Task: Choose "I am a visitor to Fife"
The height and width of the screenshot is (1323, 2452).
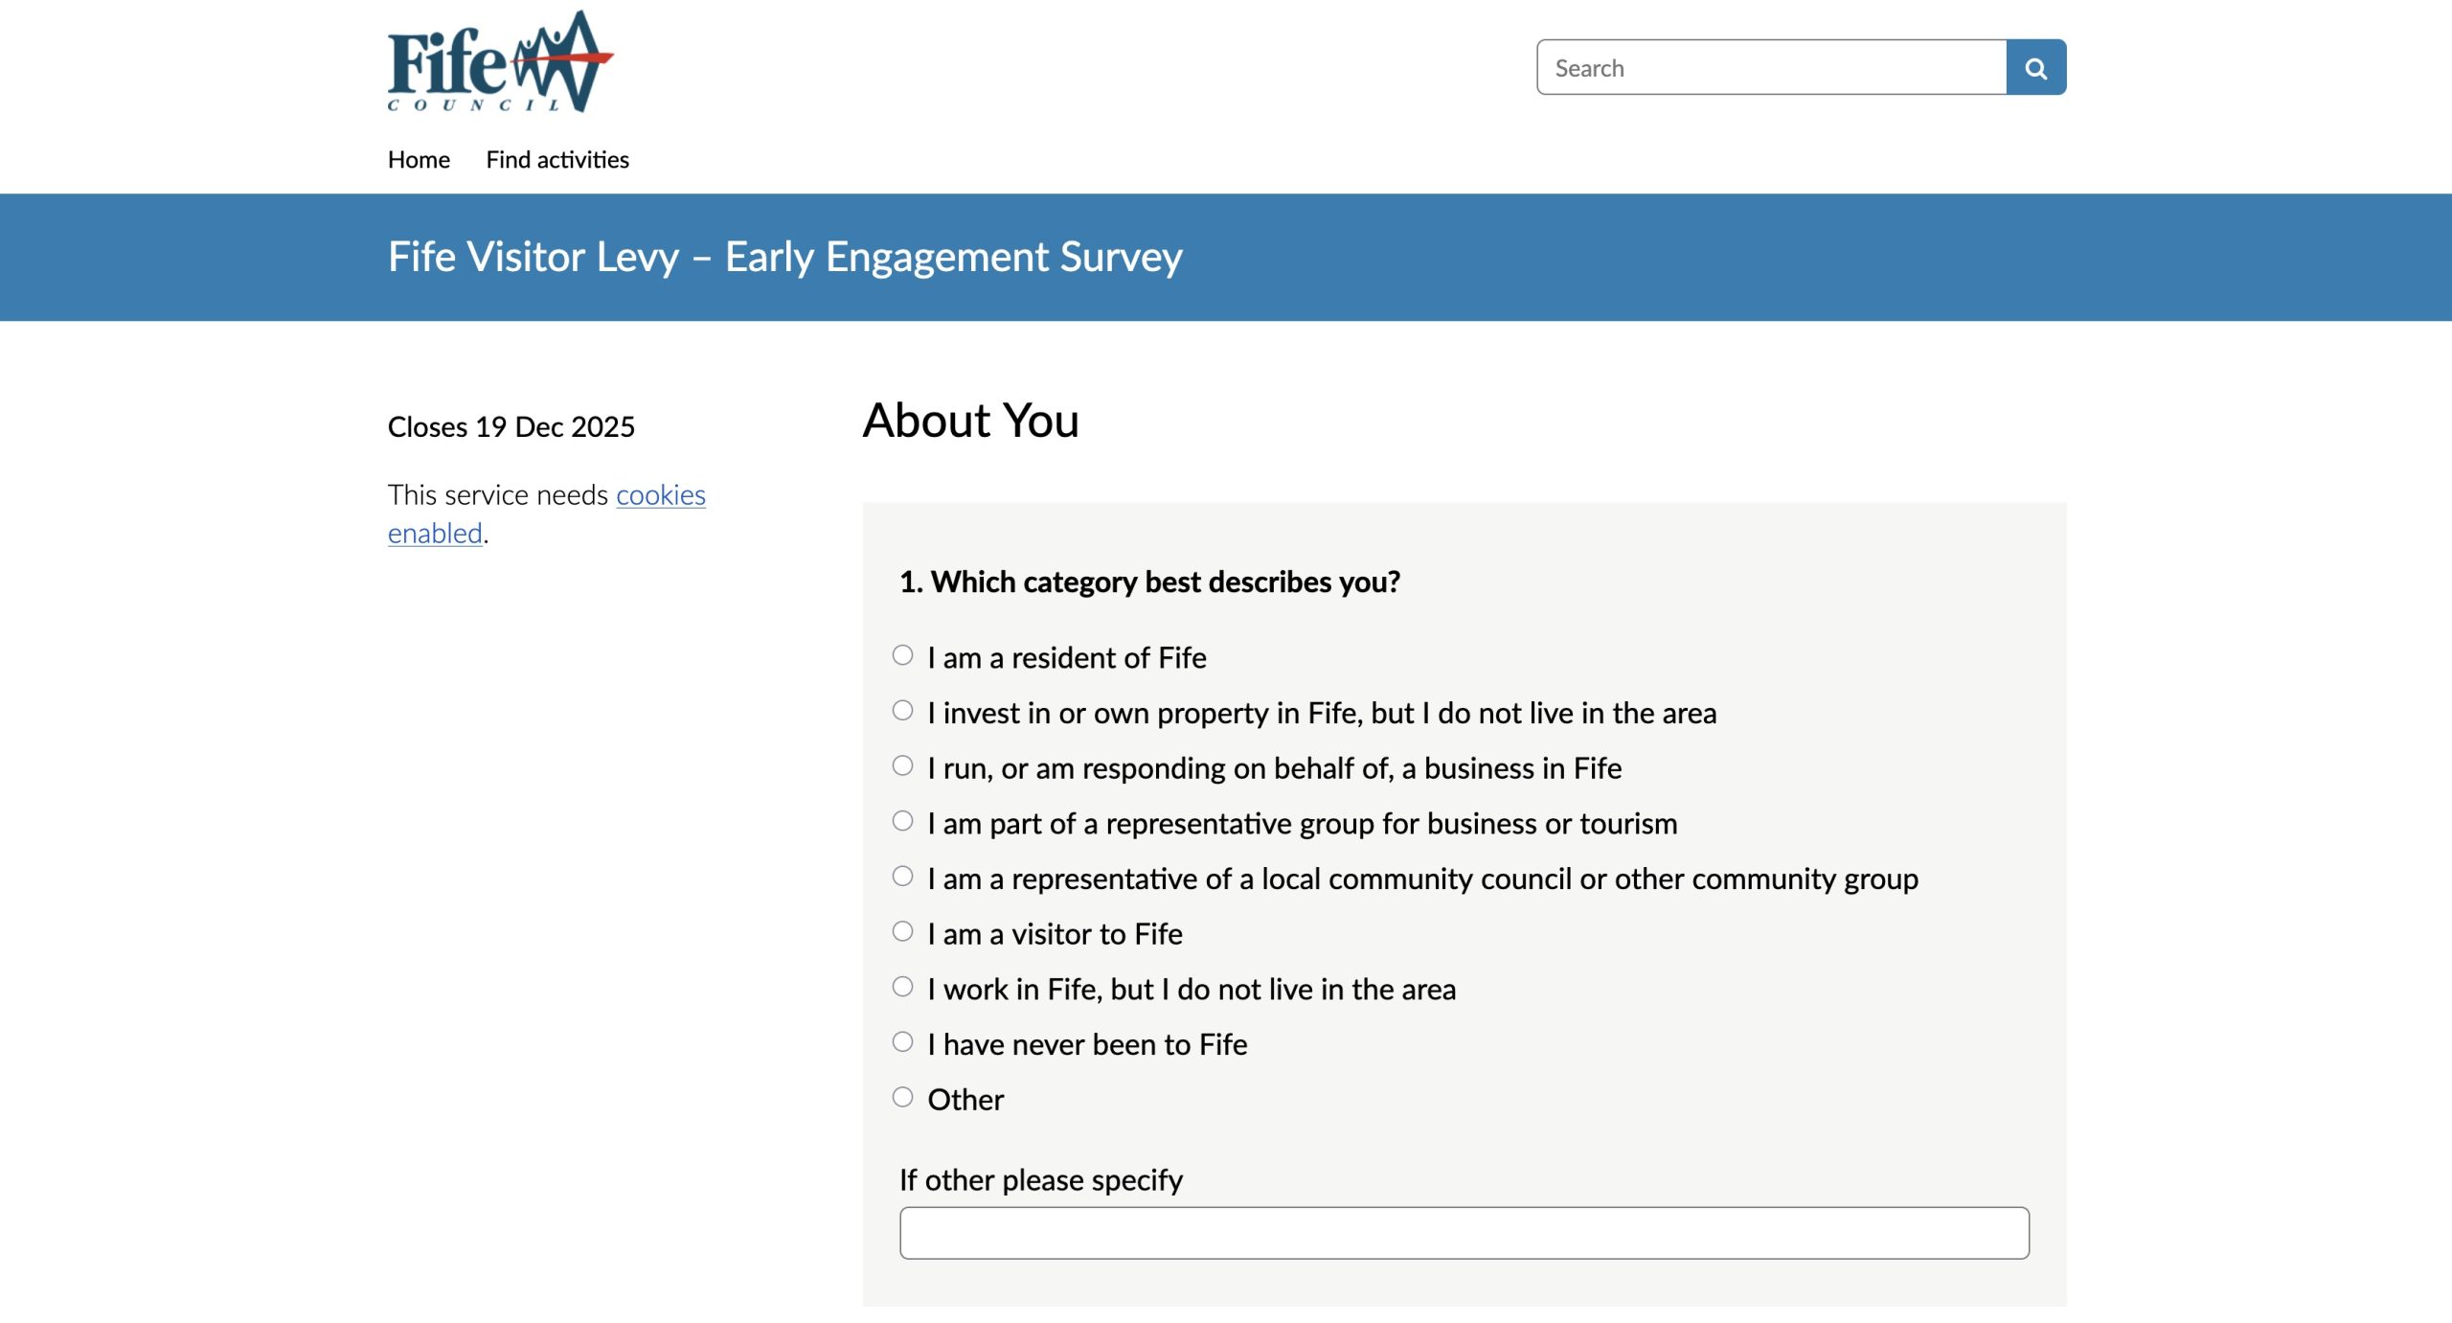Action: click(902, 932)
